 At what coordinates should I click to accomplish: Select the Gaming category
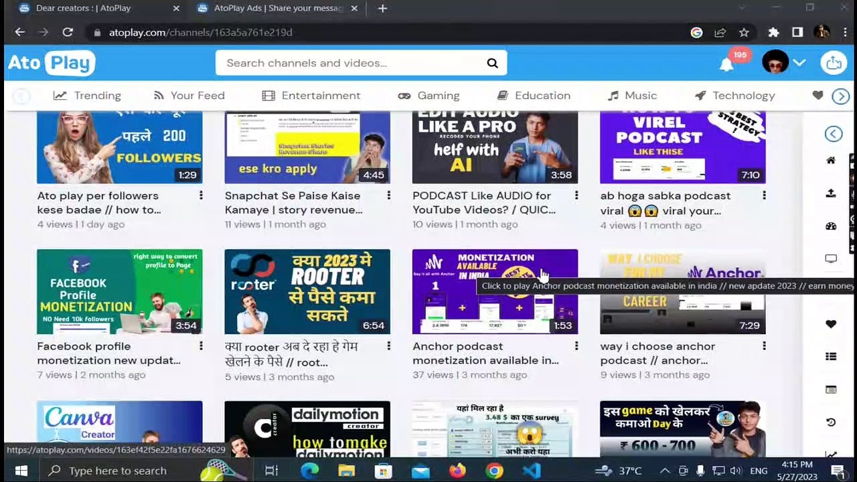428,96
